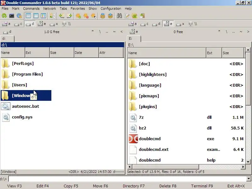
Task: Open the Configuration menu
Action: pos(111,9)
